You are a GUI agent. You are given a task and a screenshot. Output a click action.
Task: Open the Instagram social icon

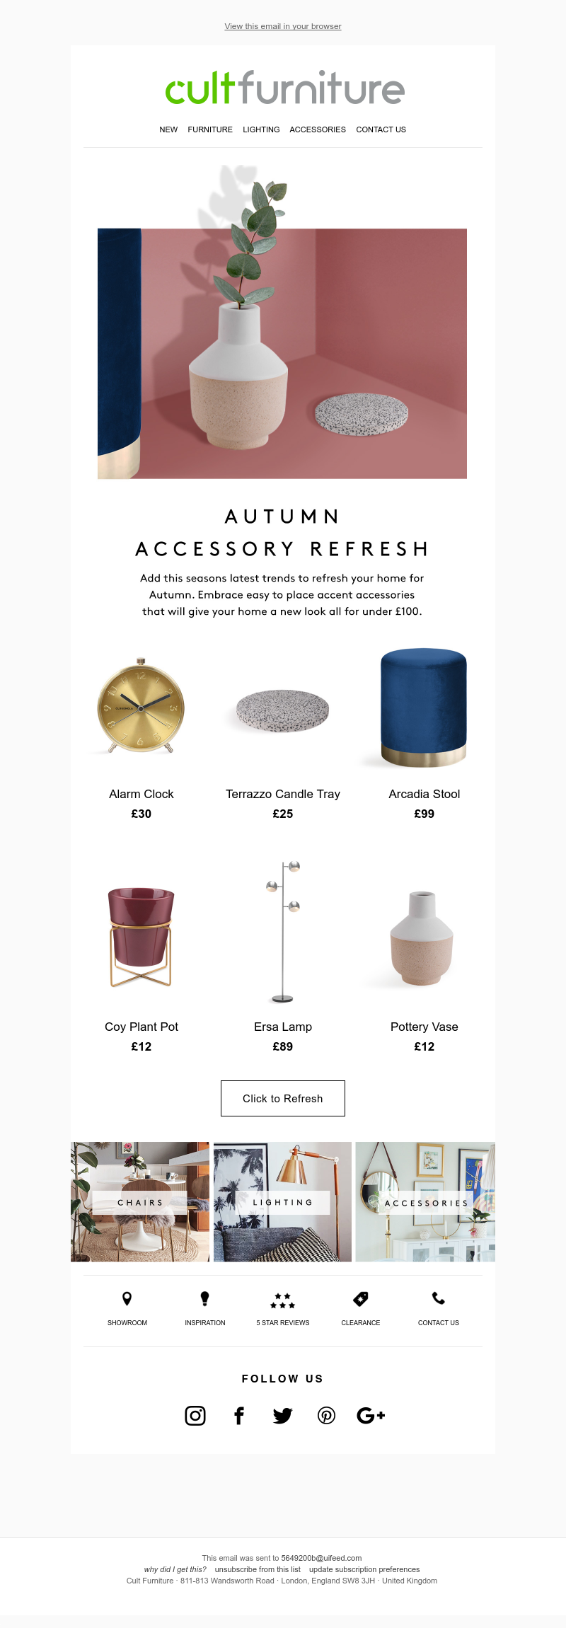[195, 1415]
